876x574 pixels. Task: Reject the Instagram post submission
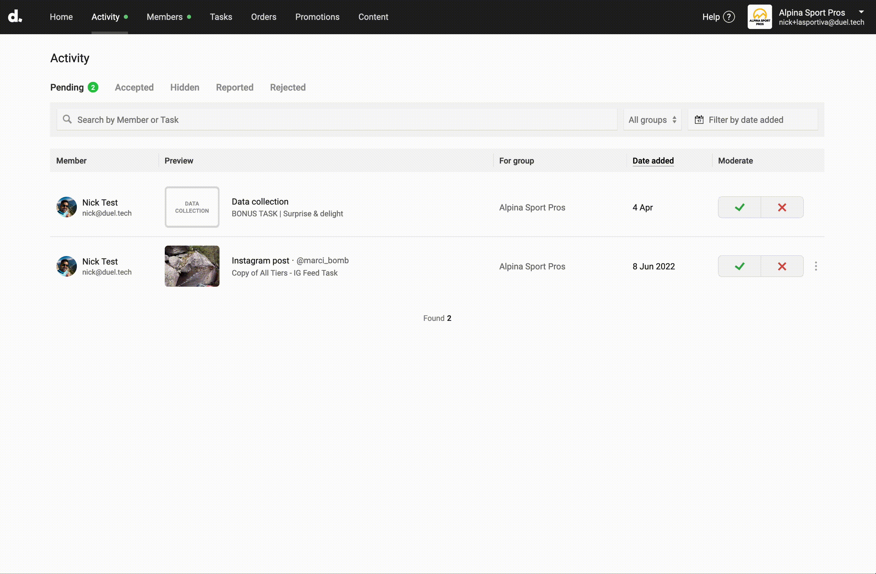782,266
